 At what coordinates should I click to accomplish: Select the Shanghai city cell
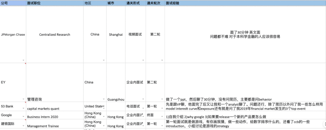[116, 34]
